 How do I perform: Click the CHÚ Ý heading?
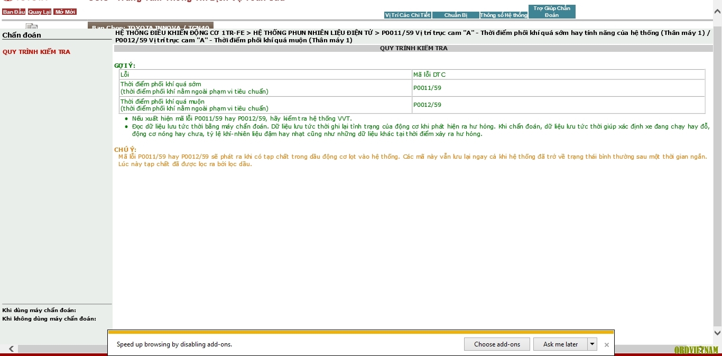125,150
